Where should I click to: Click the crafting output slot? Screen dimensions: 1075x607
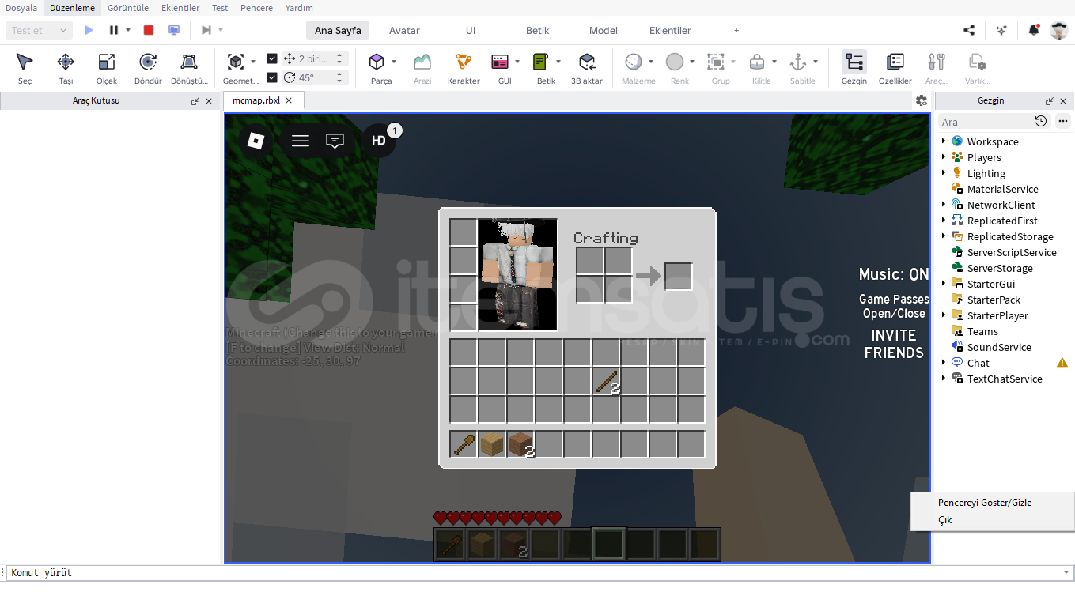(x=679, y=277)
